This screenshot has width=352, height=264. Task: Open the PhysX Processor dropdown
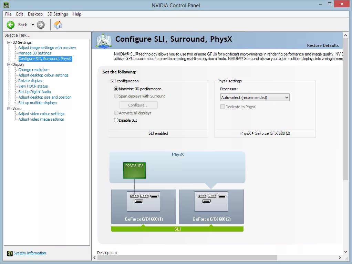coord(255,97)
